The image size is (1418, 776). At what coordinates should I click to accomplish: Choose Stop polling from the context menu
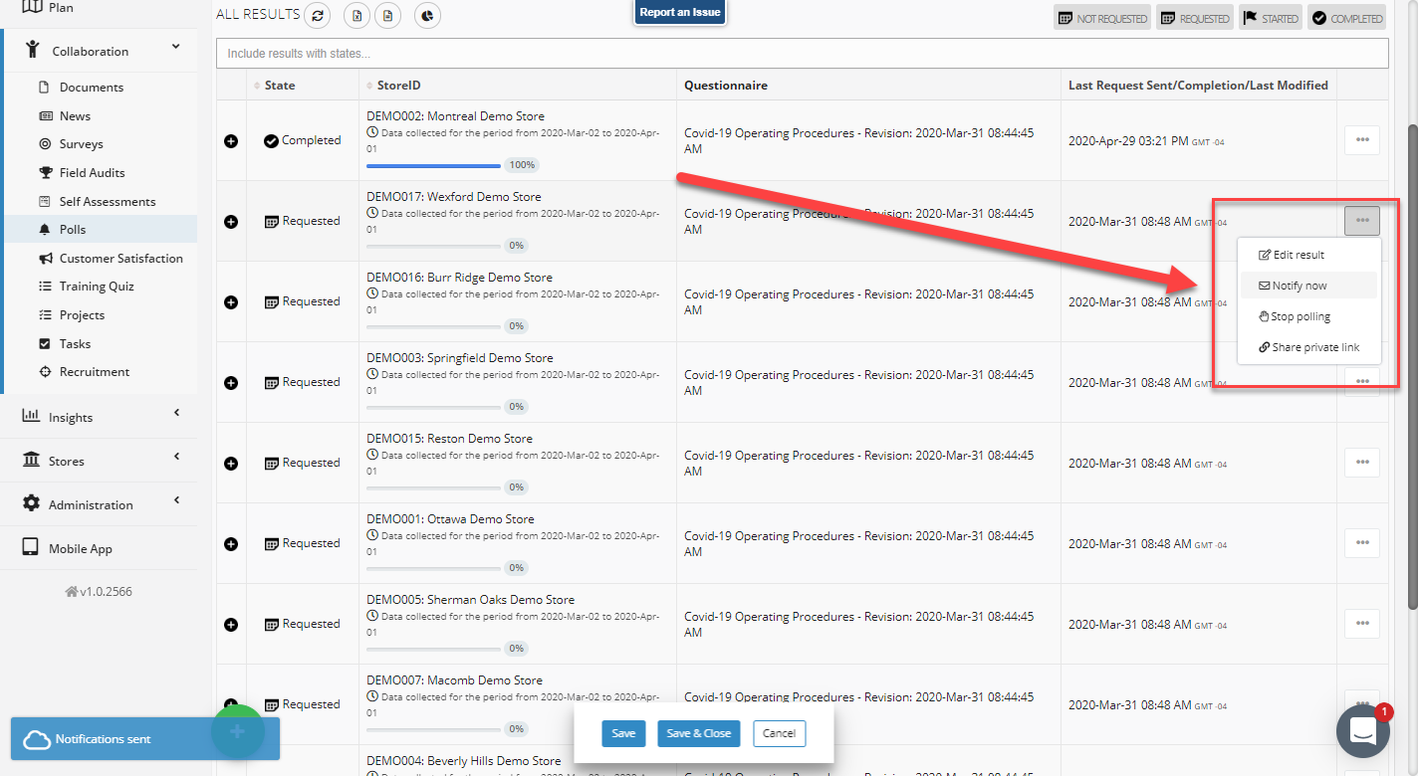tap(1308, 316)
